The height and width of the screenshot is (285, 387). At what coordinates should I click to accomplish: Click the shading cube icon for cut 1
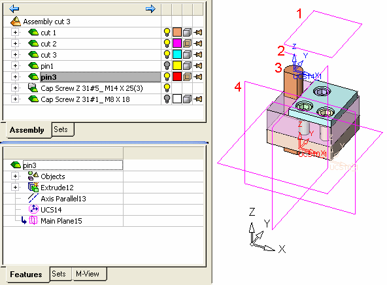[x=188, y=32]
